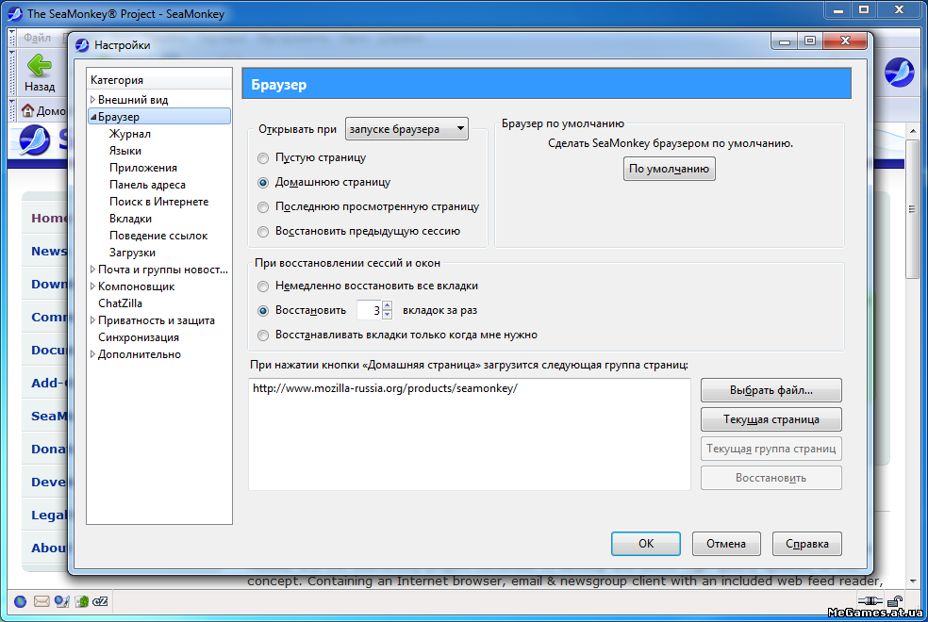Click the page scrollbar down arrow

[912, 581]
